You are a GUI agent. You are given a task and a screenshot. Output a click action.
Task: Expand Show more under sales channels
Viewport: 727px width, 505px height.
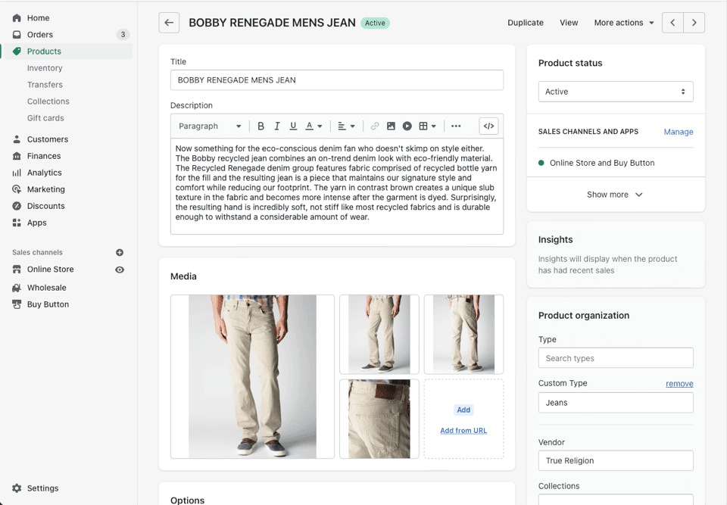[x=615, y=195]
